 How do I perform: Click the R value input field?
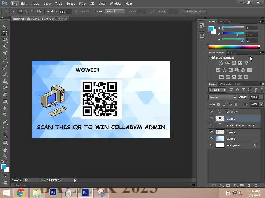click(x=252, y=28)
